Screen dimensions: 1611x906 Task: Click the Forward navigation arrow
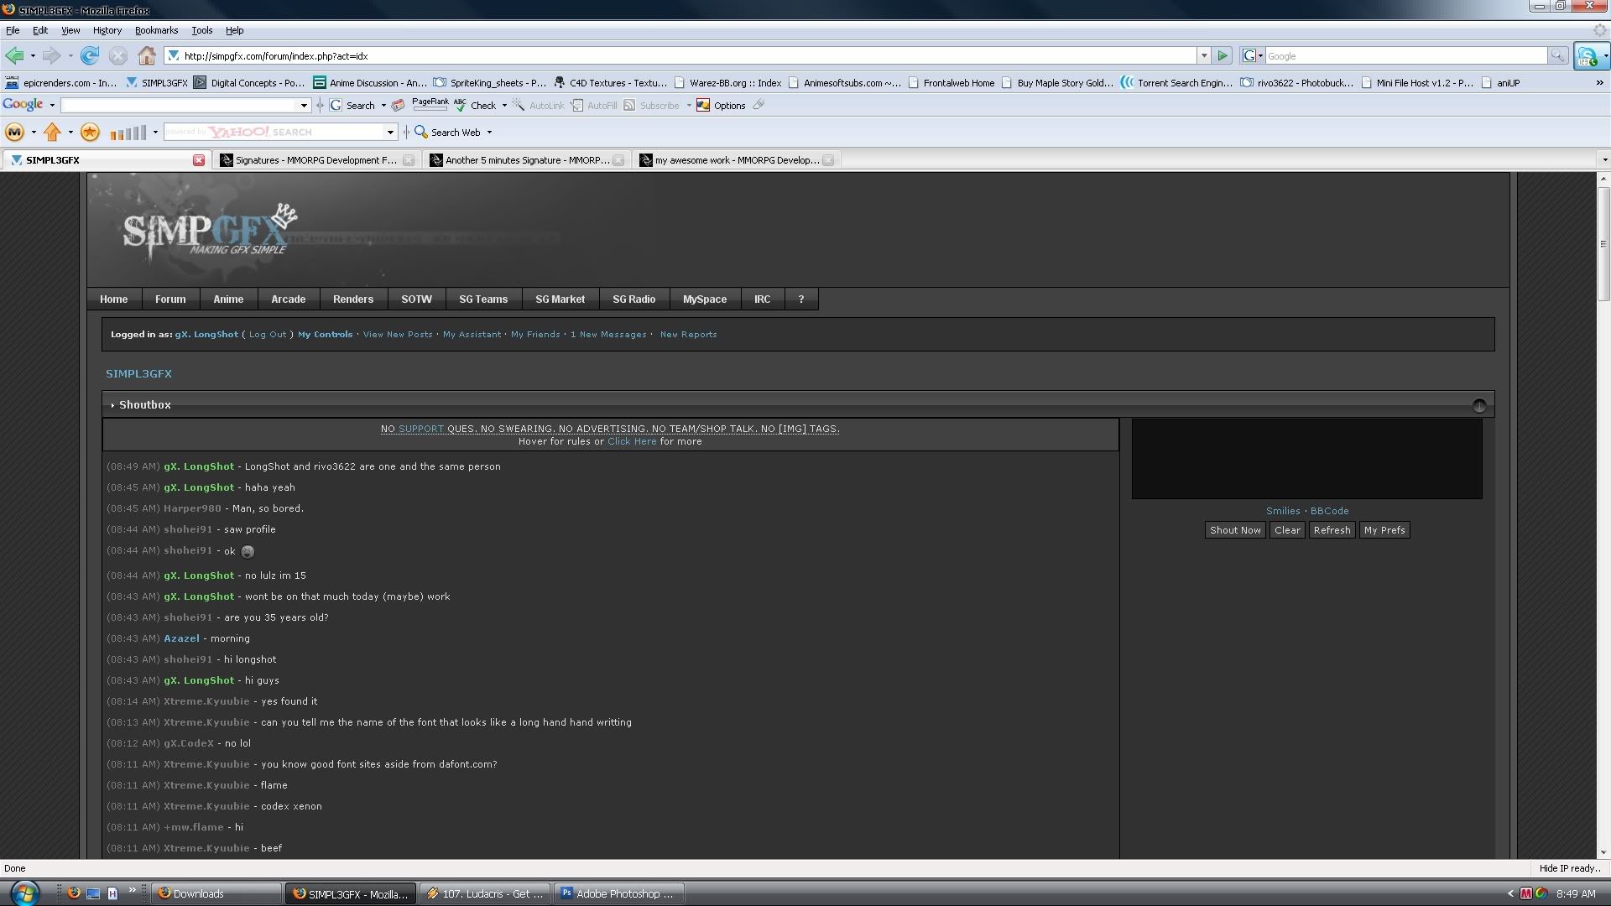coord(51,56)
